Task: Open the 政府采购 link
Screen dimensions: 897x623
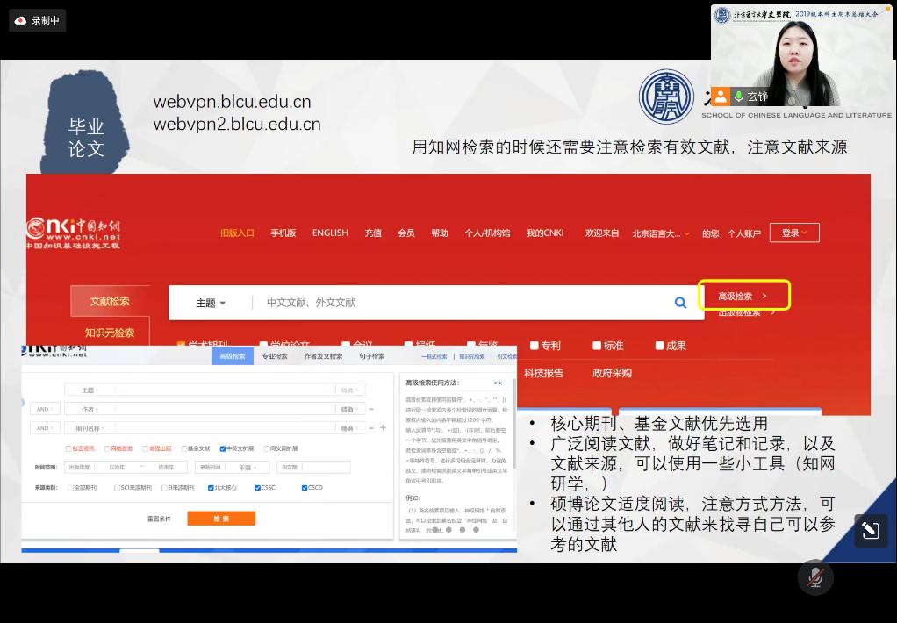Action: (612, 373)
